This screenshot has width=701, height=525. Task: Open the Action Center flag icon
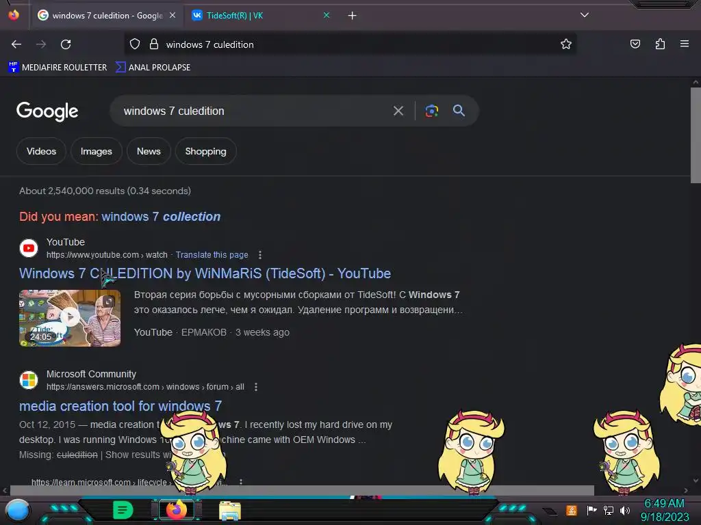coord(591,510)
